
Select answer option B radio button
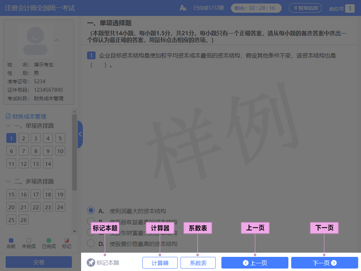pyautogui.click(x=91, y=221)
